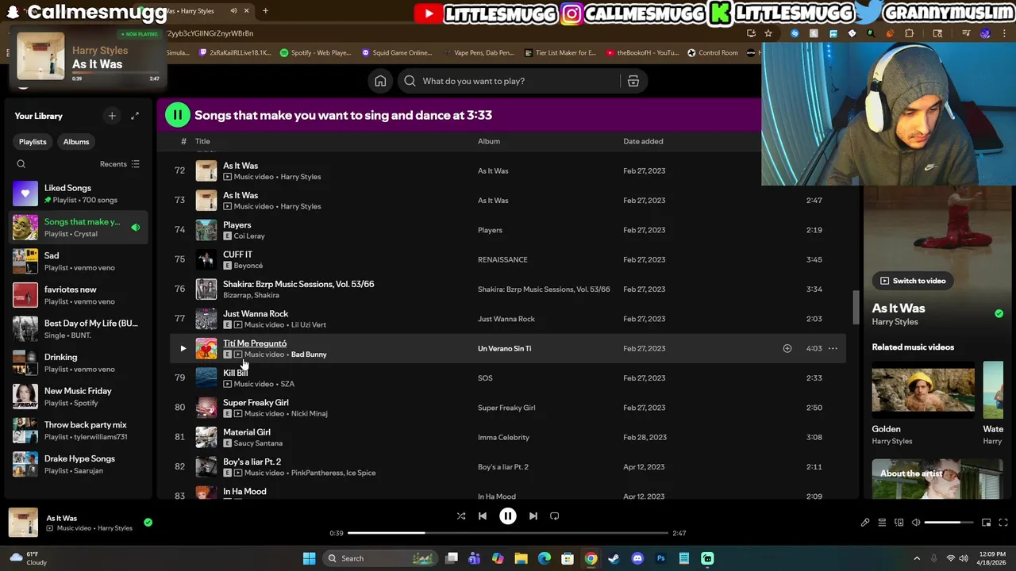Open Steam from the taskbar

point(614,558)
